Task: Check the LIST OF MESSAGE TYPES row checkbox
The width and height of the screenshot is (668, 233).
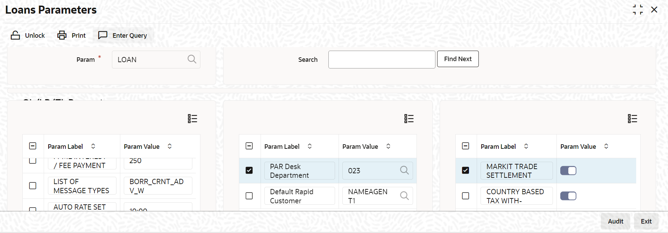Action: [33, 185]
